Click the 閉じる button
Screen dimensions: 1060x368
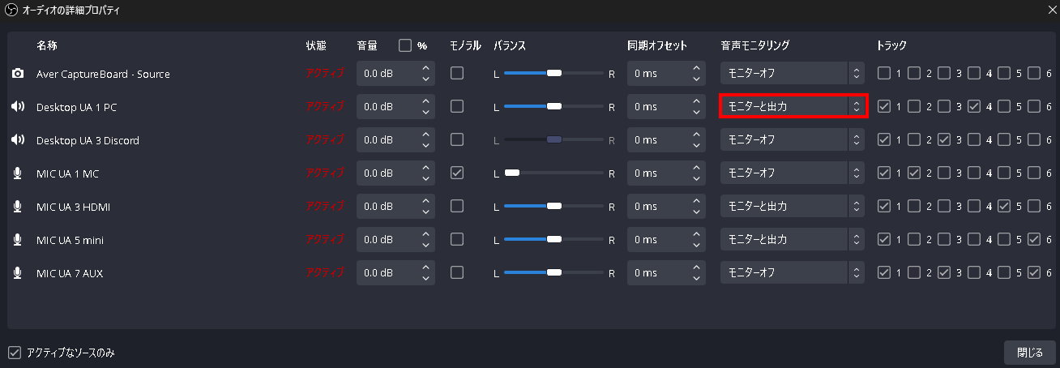tap(1029, 353)
